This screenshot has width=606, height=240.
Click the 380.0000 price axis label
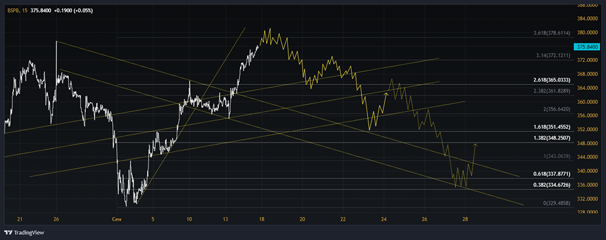587,33
